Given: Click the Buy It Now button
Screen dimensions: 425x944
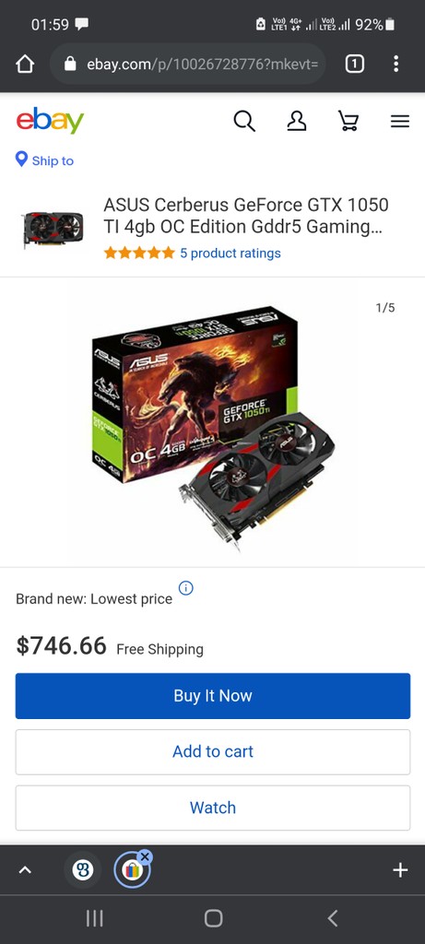Looking at the screenshot, I should (x=212, y=696).
